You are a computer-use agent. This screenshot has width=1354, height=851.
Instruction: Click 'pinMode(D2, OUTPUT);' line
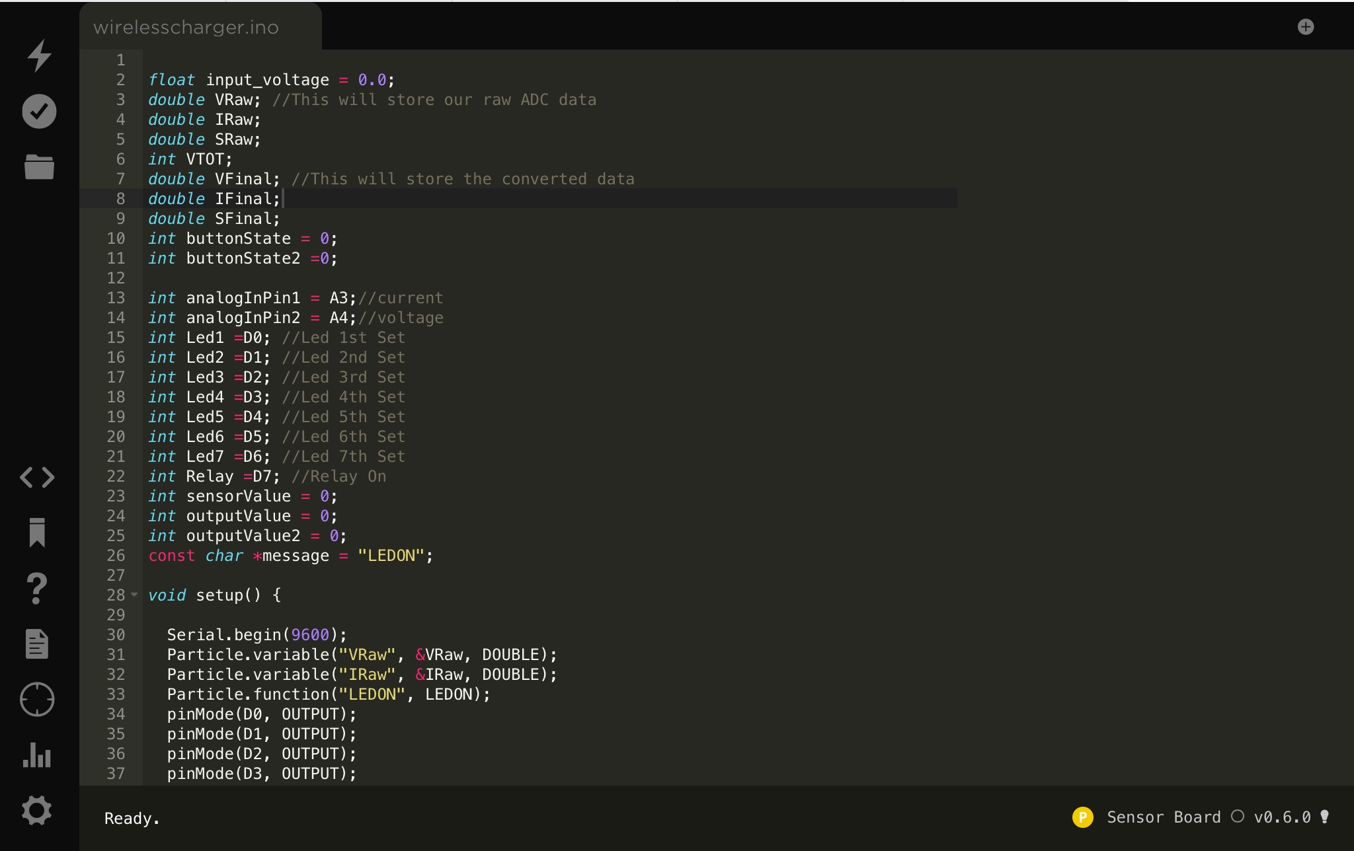pos(262,754)
